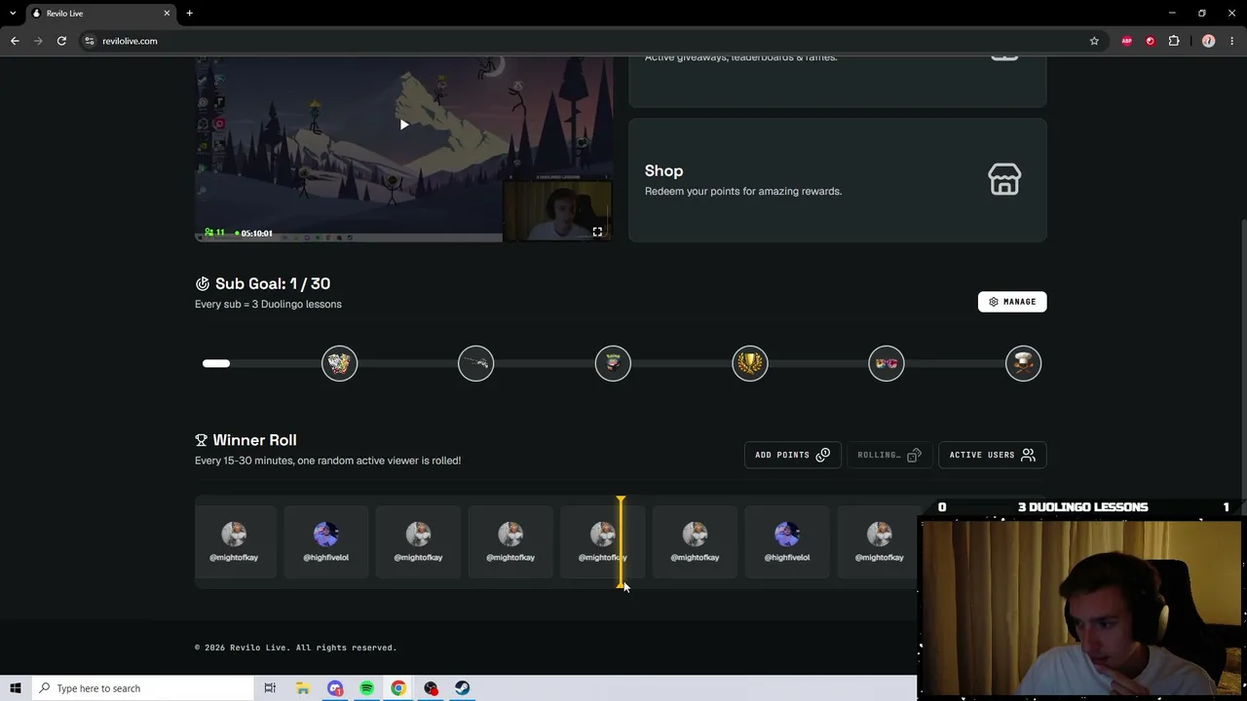Open a new browser tab
This screenshot has height=701, width=1247.
pos(190,13)
